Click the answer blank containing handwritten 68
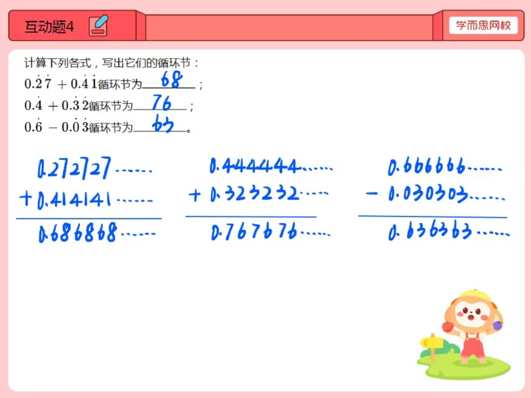The image size is (531, 398). pos(169,80)
